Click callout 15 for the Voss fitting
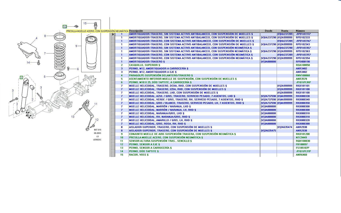The image size is (341, 213). (85, 23)
